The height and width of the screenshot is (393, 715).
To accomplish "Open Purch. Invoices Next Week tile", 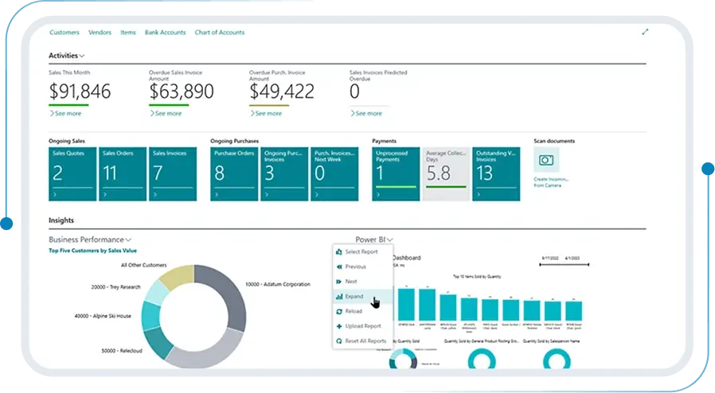I will click(334, 174).
